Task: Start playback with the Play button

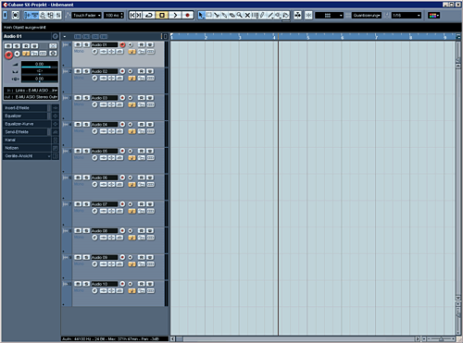Action: point(175,15)
